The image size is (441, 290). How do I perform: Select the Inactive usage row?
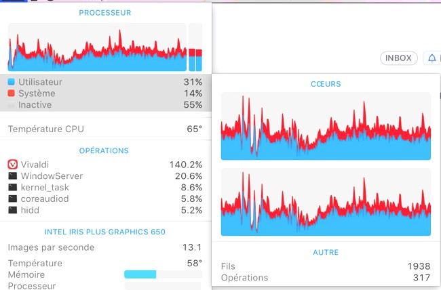click(105, 105)
